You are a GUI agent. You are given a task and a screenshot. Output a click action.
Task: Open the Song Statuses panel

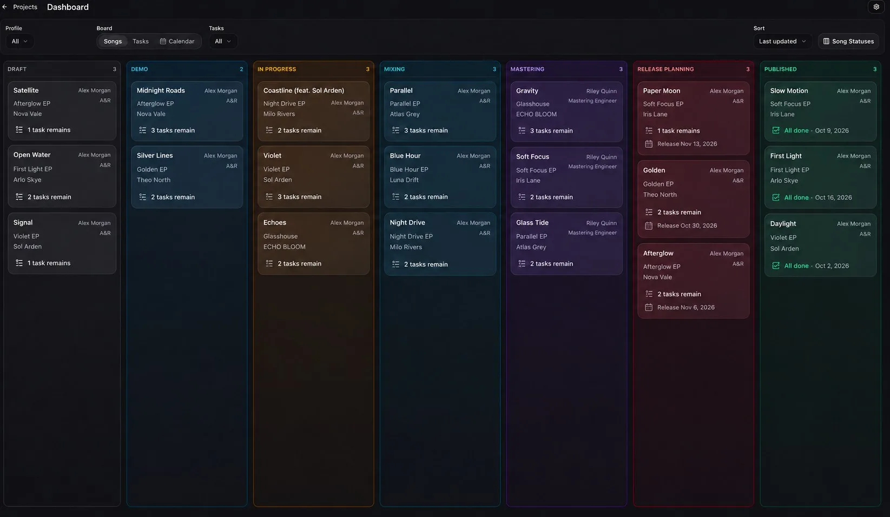point(848,41)
